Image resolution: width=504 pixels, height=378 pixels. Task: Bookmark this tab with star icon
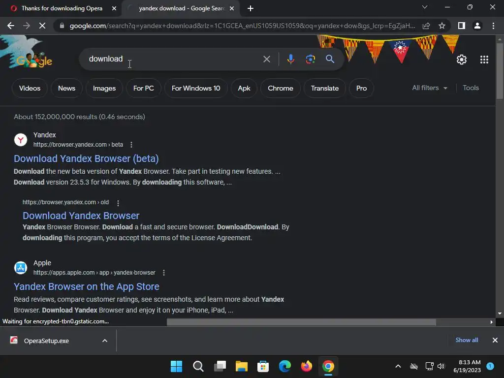pos(442,26)
